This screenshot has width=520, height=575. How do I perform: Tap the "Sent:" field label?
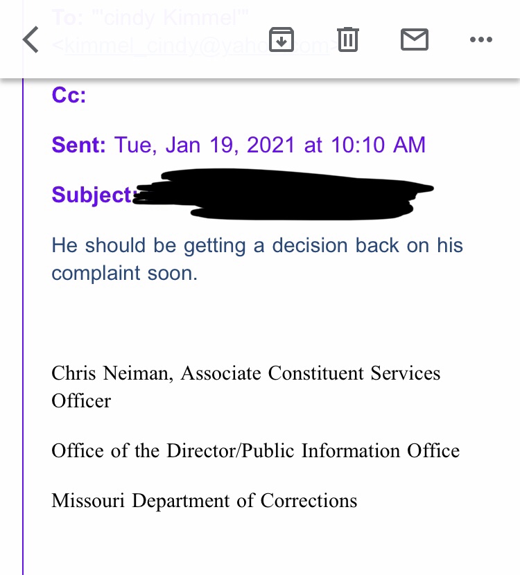[x=79, y=145]
